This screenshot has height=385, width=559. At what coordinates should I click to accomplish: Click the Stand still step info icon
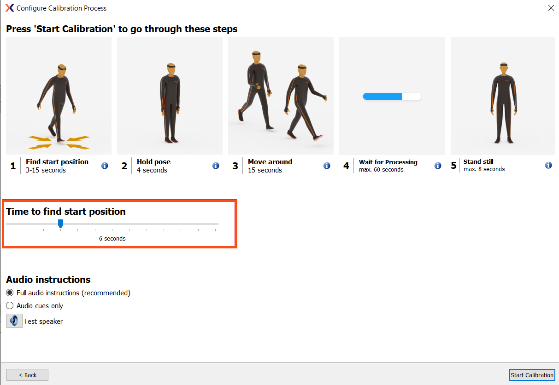point(548,165)
